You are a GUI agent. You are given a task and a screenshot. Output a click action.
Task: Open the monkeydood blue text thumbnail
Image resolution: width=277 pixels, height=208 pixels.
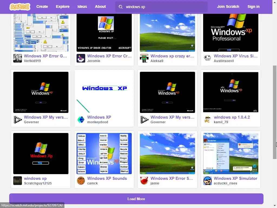104,92
